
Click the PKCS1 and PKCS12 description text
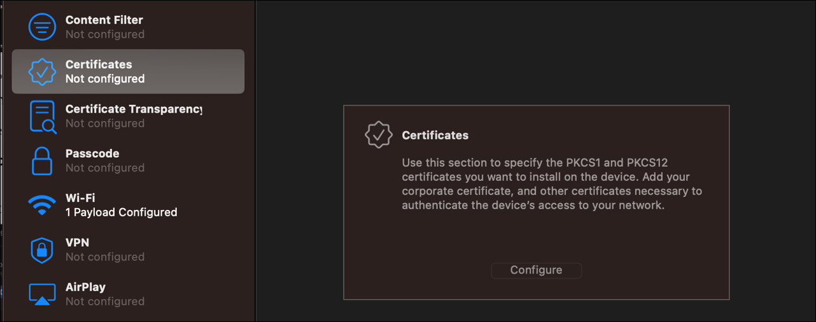coord(552,184)
